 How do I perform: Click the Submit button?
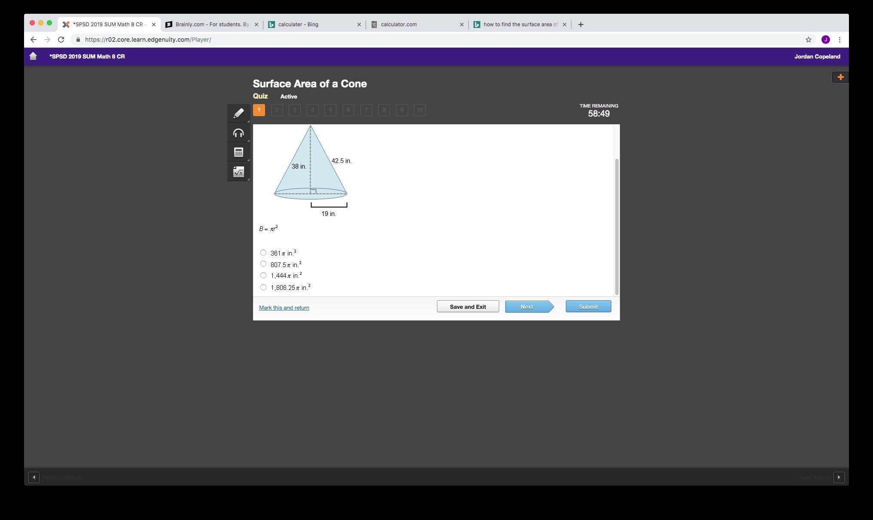coord(588,307)
